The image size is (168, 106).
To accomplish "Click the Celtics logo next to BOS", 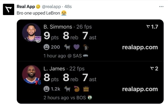I will coord(90,97).
